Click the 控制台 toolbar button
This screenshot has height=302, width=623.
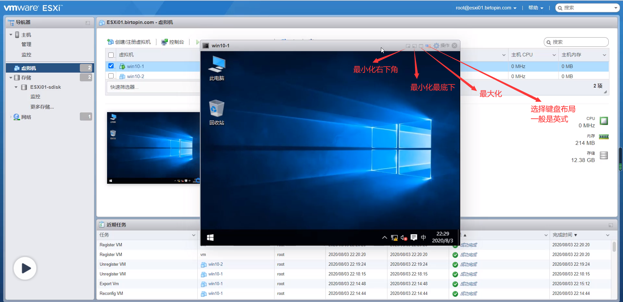tap(173, 42)
